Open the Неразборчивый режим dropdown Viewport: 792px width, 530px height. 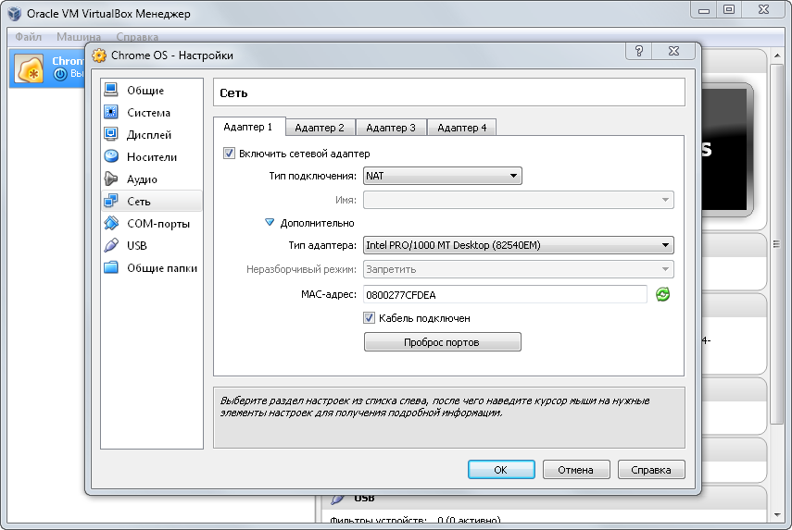tap(518, 269)
